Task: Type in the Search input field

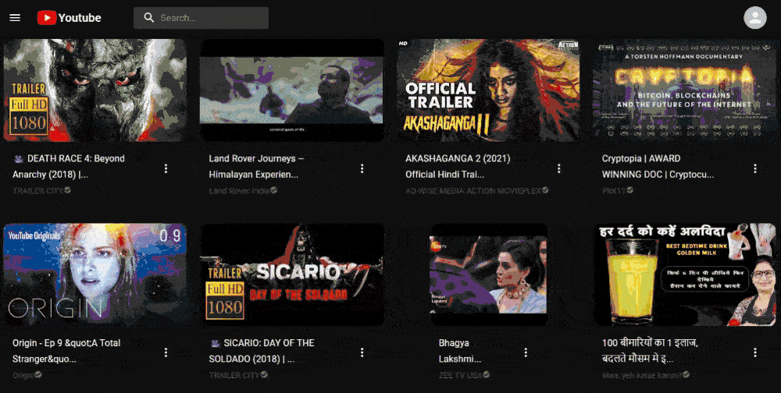Action: pyautogui.click(x=211, y=18)
